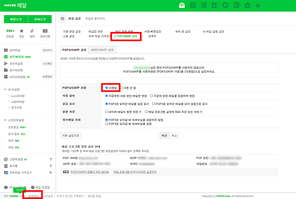296x199 pixels.
Task: Open 부재 중 설정 menu
Action: click(x=183, y=32)
